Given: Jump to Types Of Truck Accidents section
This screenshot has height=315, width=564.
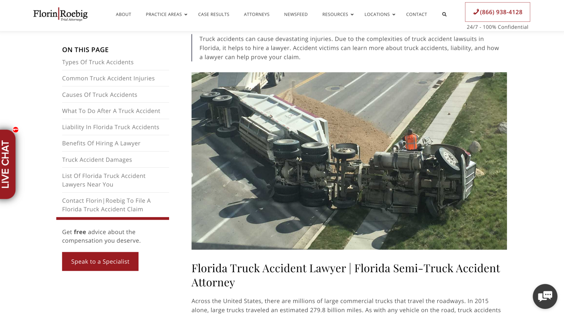Looking at the screenshot, I should 98,62.
